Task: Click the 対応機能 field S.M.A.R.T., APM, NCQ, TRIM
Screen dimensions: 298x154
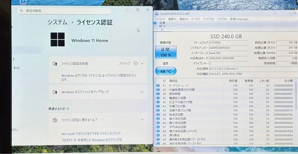Action: point(253,74)
